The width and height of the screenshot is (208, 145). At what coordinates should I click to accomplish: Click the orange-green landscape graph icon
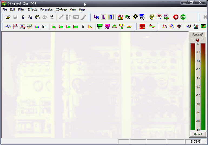(x=129, y=26)
